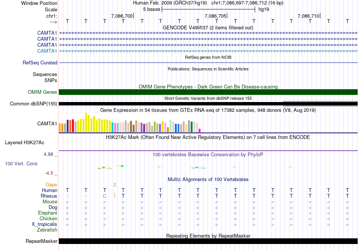
Task: Open the Layered H3K27Ac track label
Action: pyautogui.click(x=24, y=142)
